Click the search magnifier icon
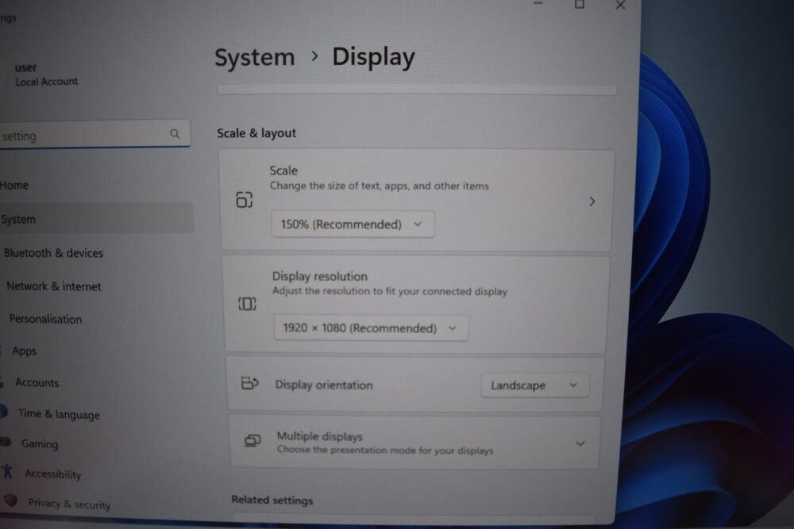 [175, 133]
